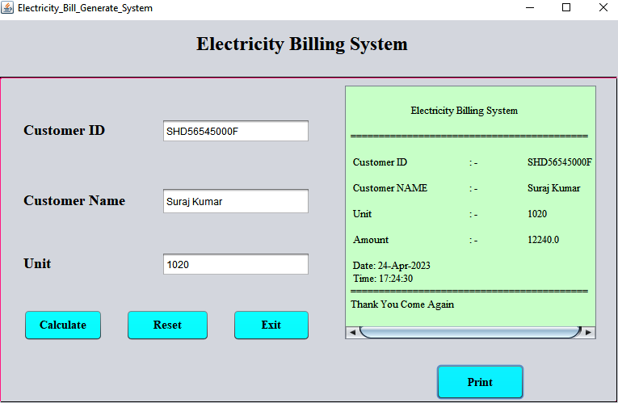Click the window title "Electricity_Bill_Generate_System"

point(85,8)
